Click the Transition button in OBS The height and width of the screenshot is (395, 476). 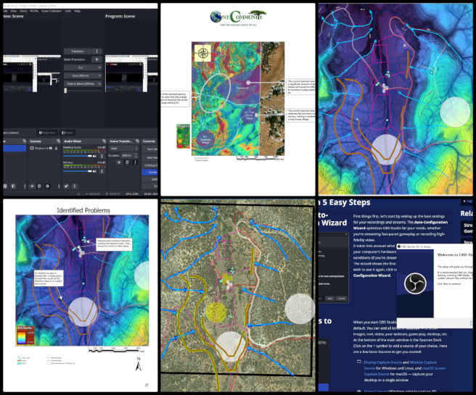tap(78, 51)
